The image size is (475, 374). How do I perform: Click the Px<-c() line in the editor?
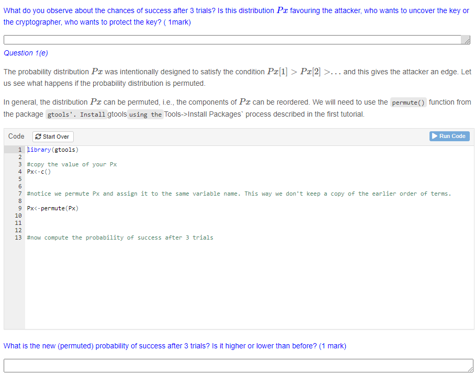(x=39, y=172)
